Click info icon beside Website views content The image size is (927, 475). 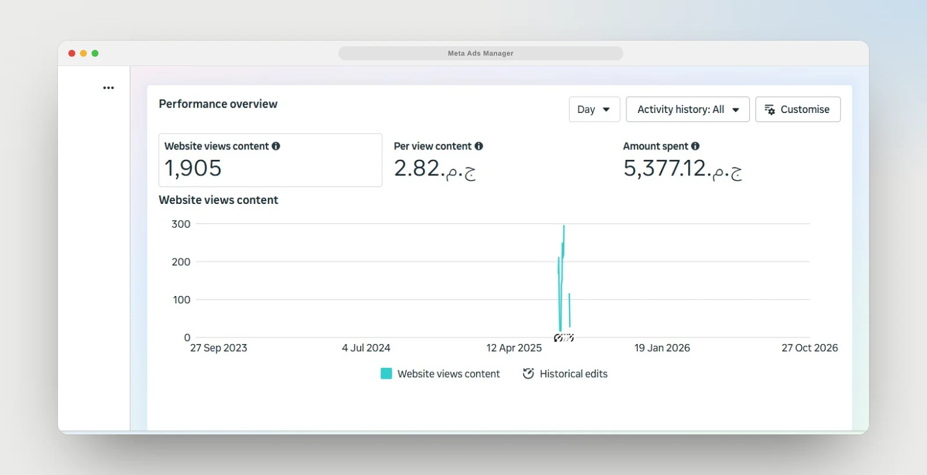tap(276, 146)
